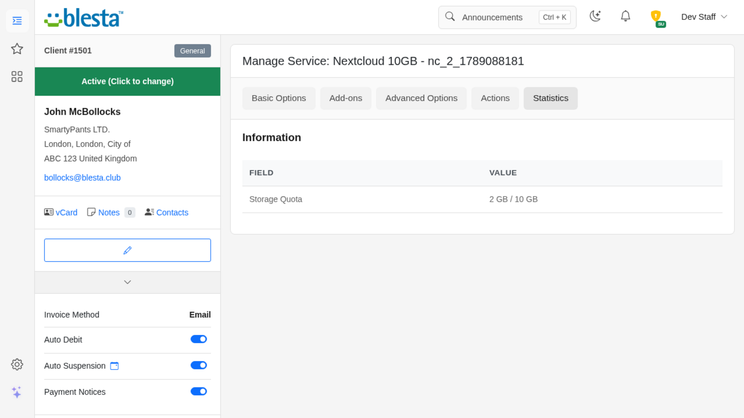Open favorites star icon

17,49
